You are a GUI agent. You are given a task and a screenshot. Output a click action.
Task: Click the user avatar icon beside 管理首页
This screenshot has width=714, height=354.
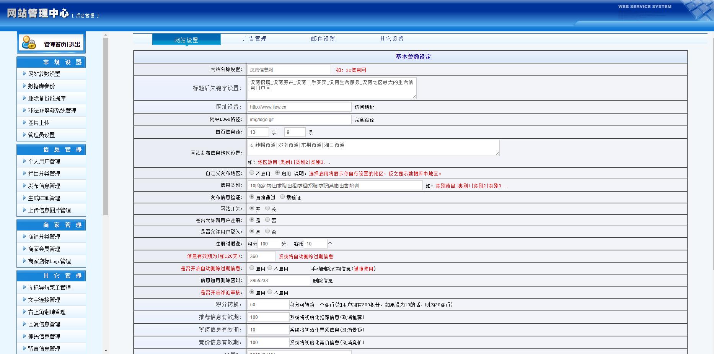pos(29,42)
